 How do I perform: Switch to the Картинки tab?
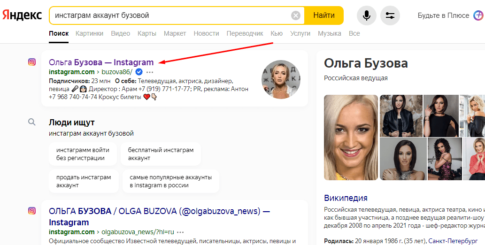(x=89, y=33)
